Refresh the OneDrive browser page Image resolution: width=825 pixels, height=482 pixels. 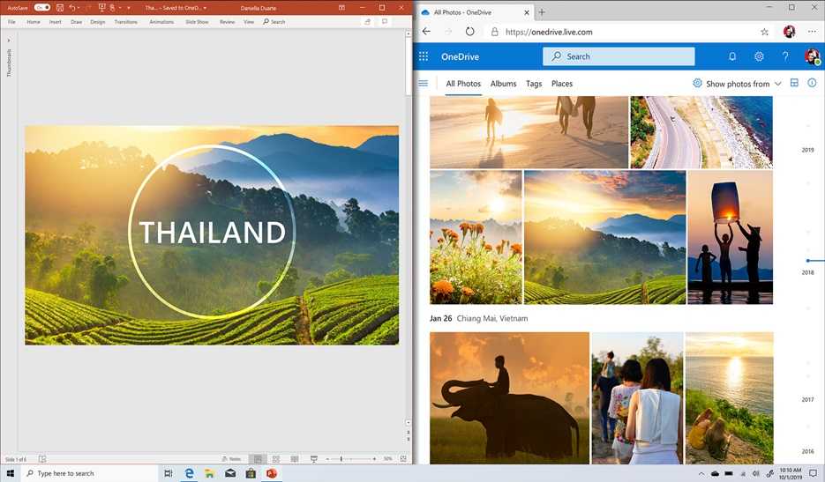coord(470,32)
